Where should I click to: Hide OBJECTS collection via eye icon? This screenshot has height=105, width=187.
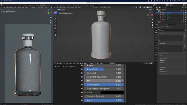183,11
